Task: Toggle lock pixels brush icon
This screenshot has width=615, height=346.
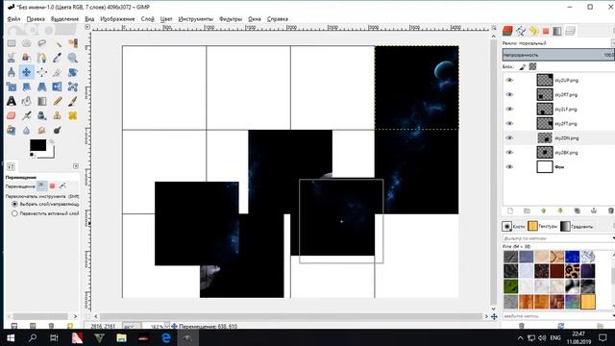Action: coord(523,67)
